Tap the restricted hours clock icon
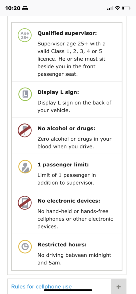This screenshot has width=136, height=294. click(25, 247)
